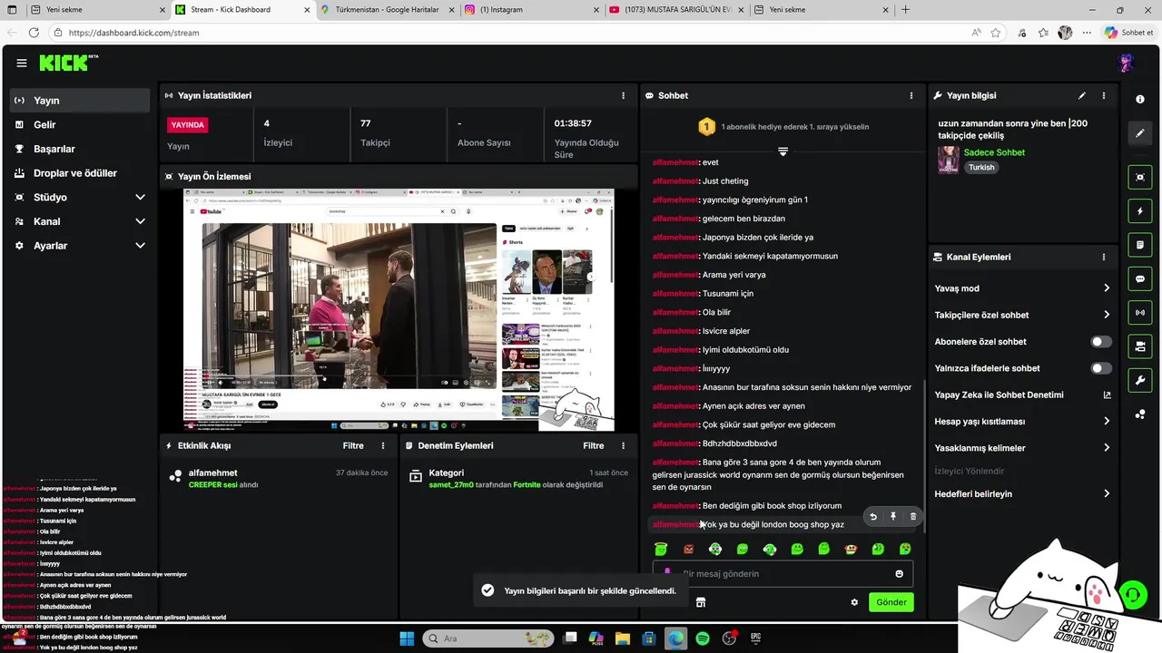The height and width of the screenshot is (653, 1162).
Task: Click the broadcast signal icon in right sidebar
Action: click(x=1140, y=313)
